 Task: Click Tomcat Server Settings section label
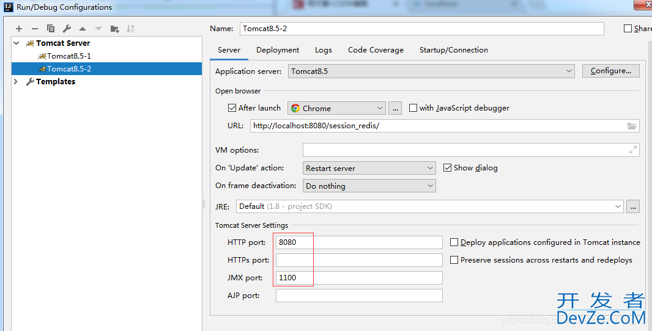point(251,225)
